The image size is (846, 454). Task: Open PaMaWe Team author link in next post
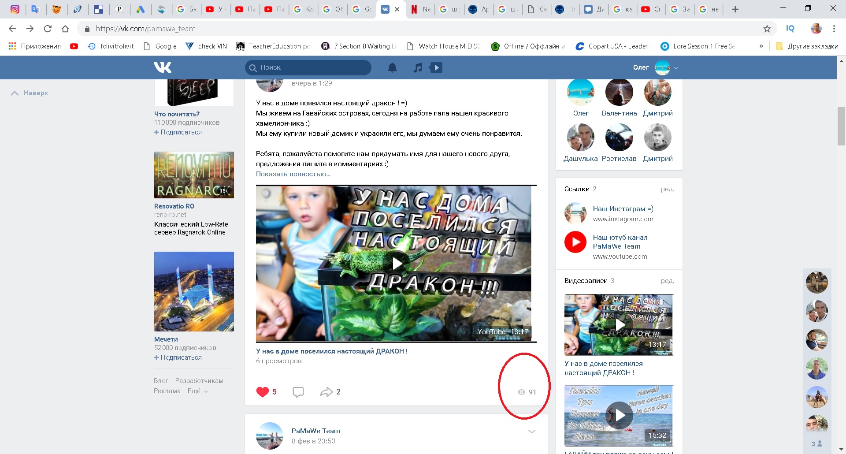pos(315,431)
